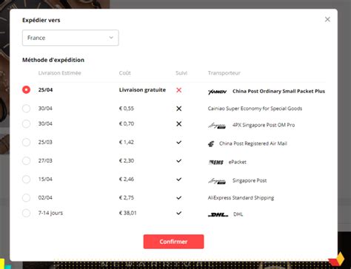Click the Transporteur column header

click(x=224, y=73)
